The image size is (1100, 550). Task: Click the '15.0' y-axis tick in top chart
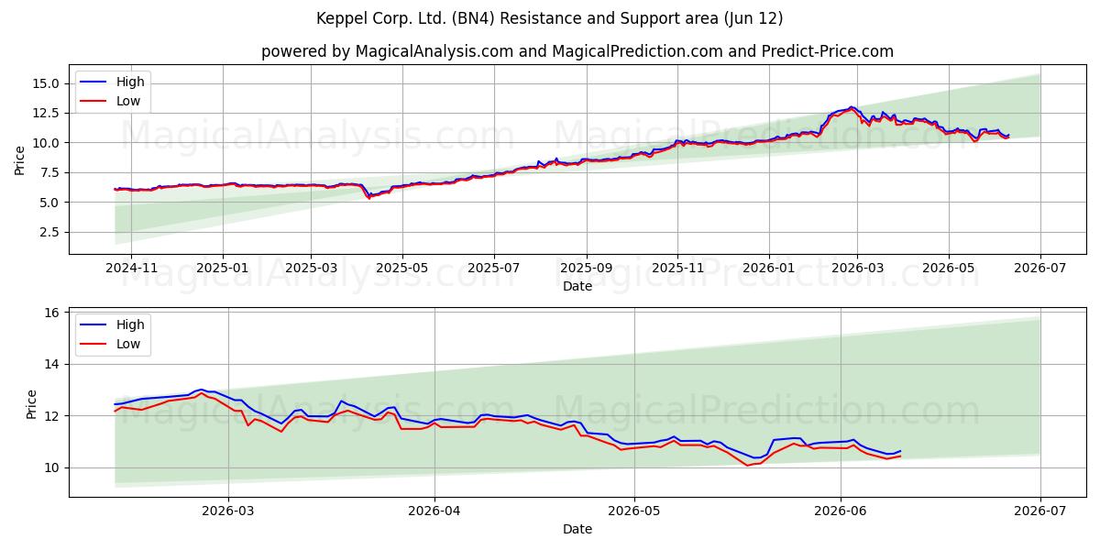click(x=48, y=83)
